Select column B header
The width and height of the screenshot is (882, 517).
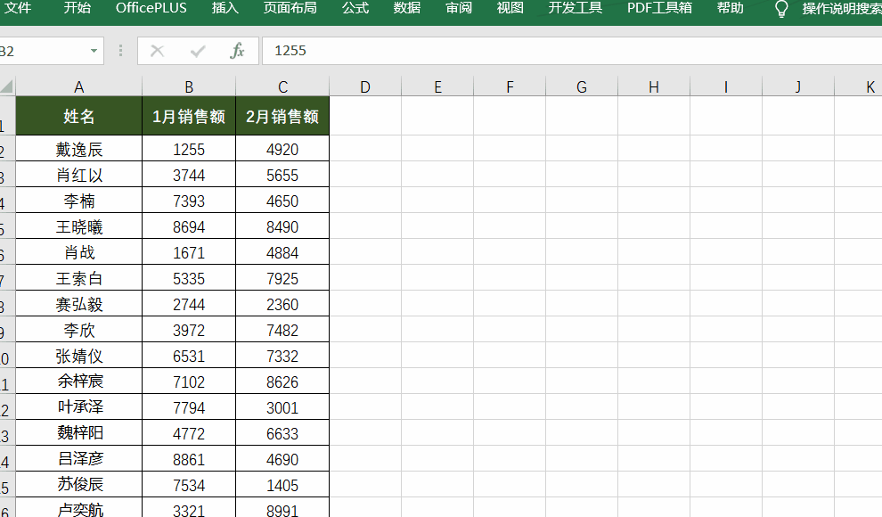coord(189,87)
